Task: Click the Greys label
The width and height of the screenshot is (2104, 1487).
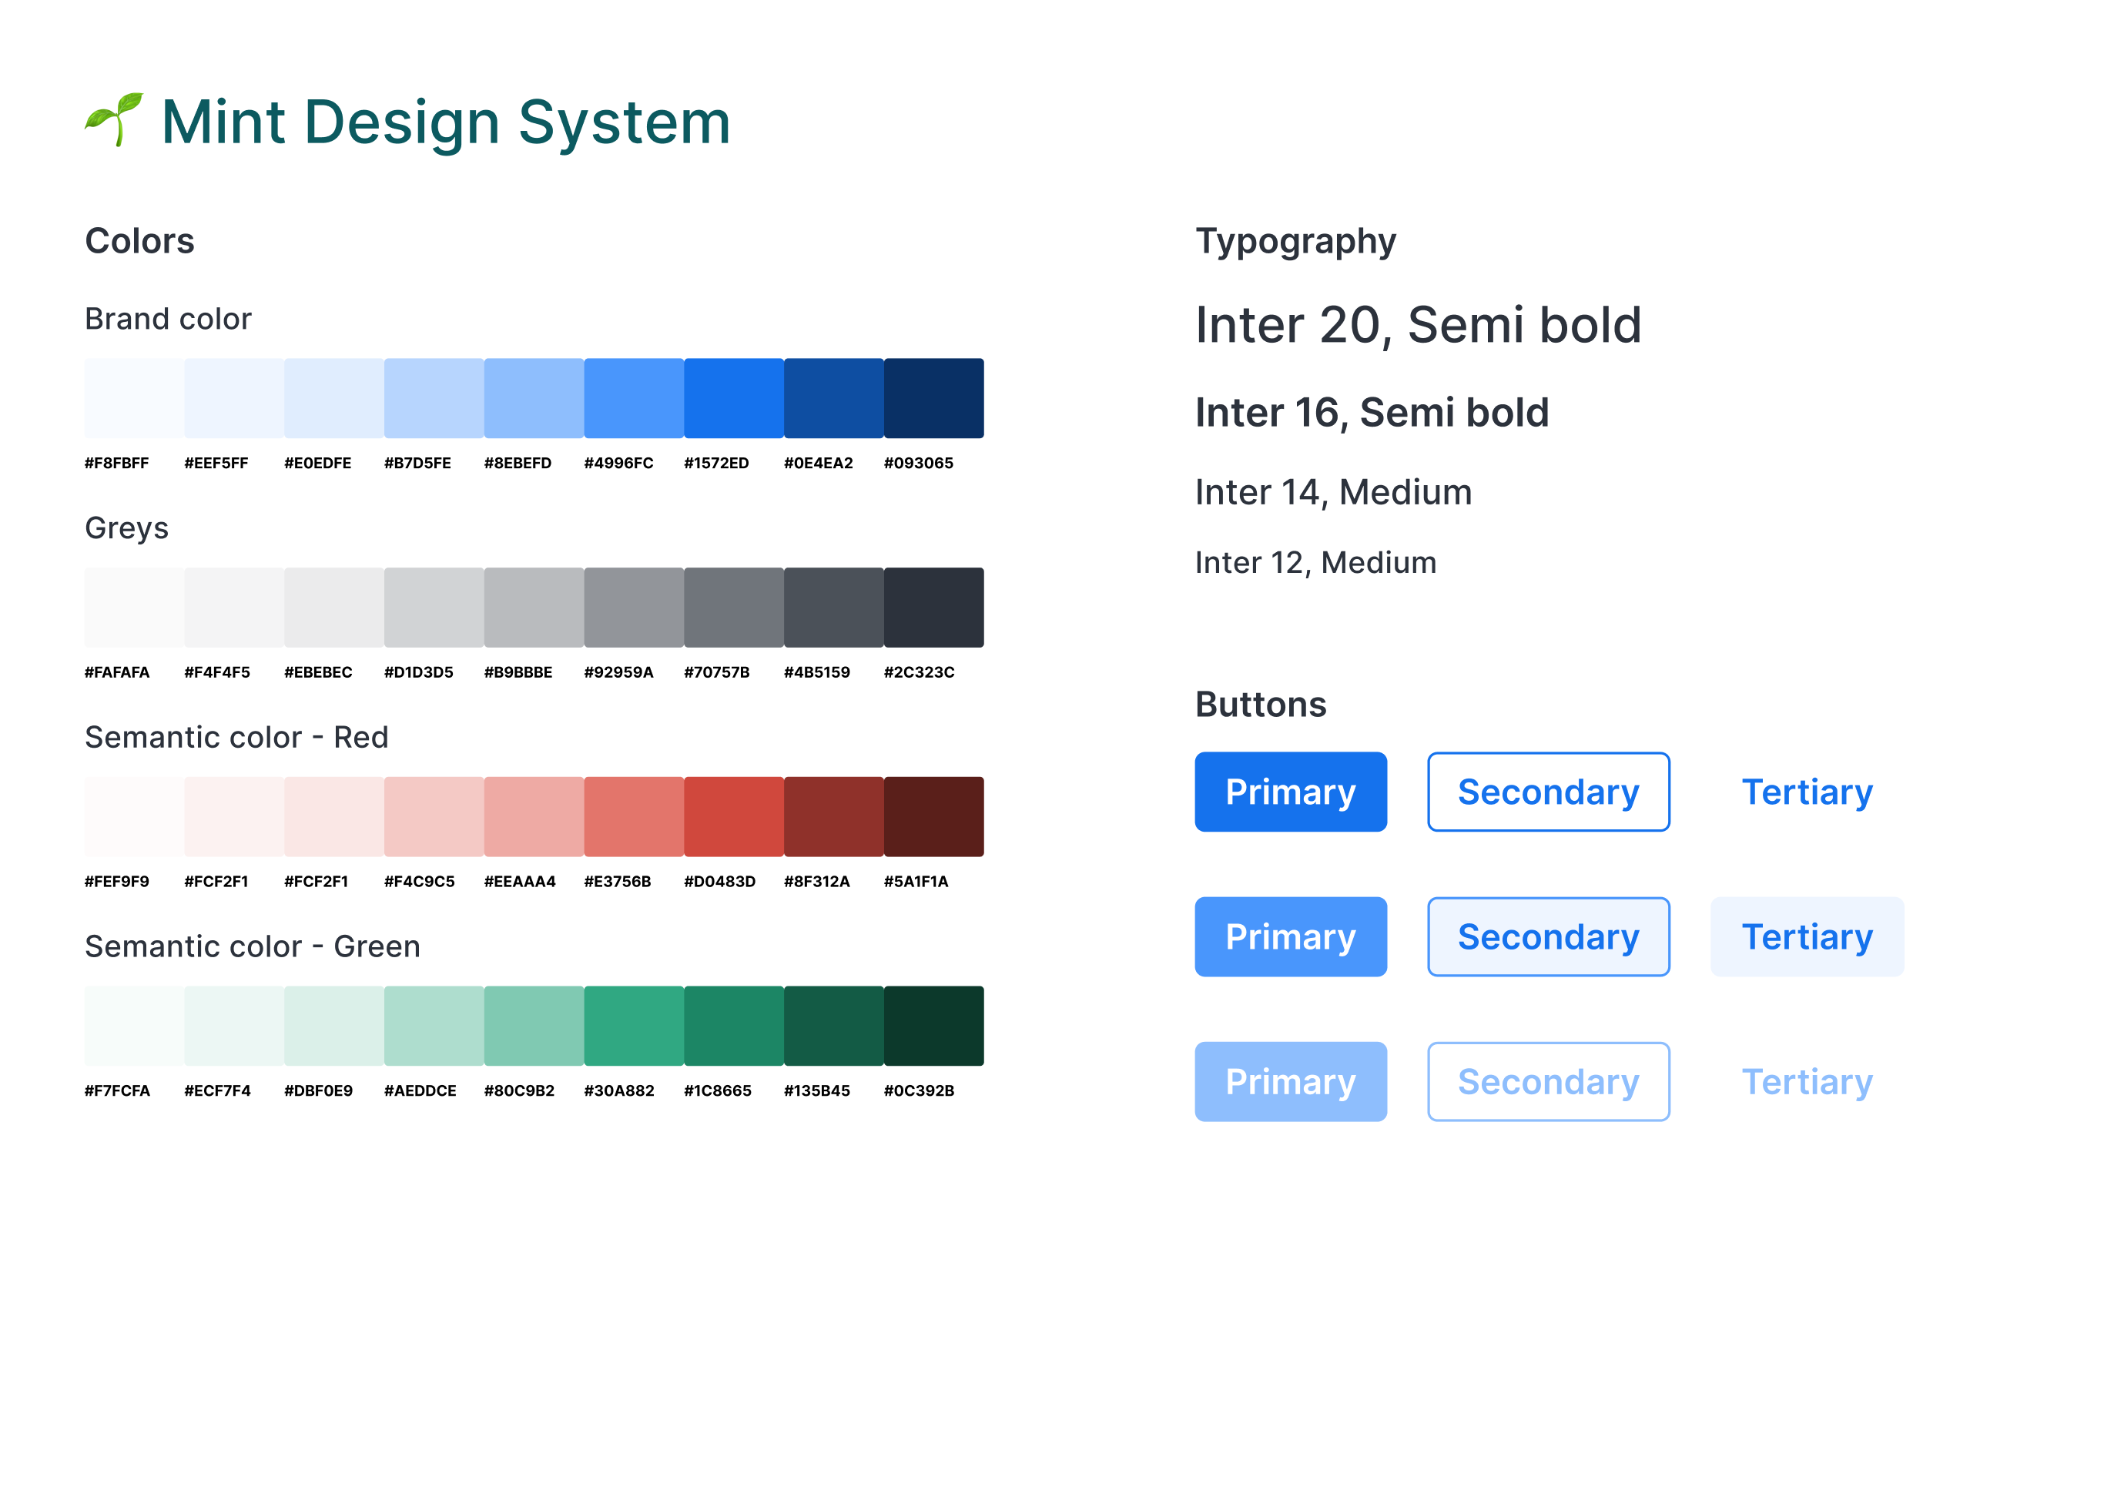Action: pos(126,528)
